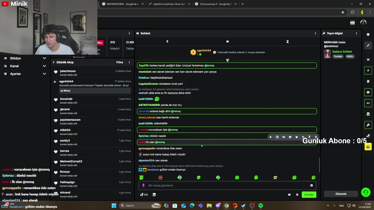Click chat bubble icon next to gear

pyautogui.click(x=289, y=195)
